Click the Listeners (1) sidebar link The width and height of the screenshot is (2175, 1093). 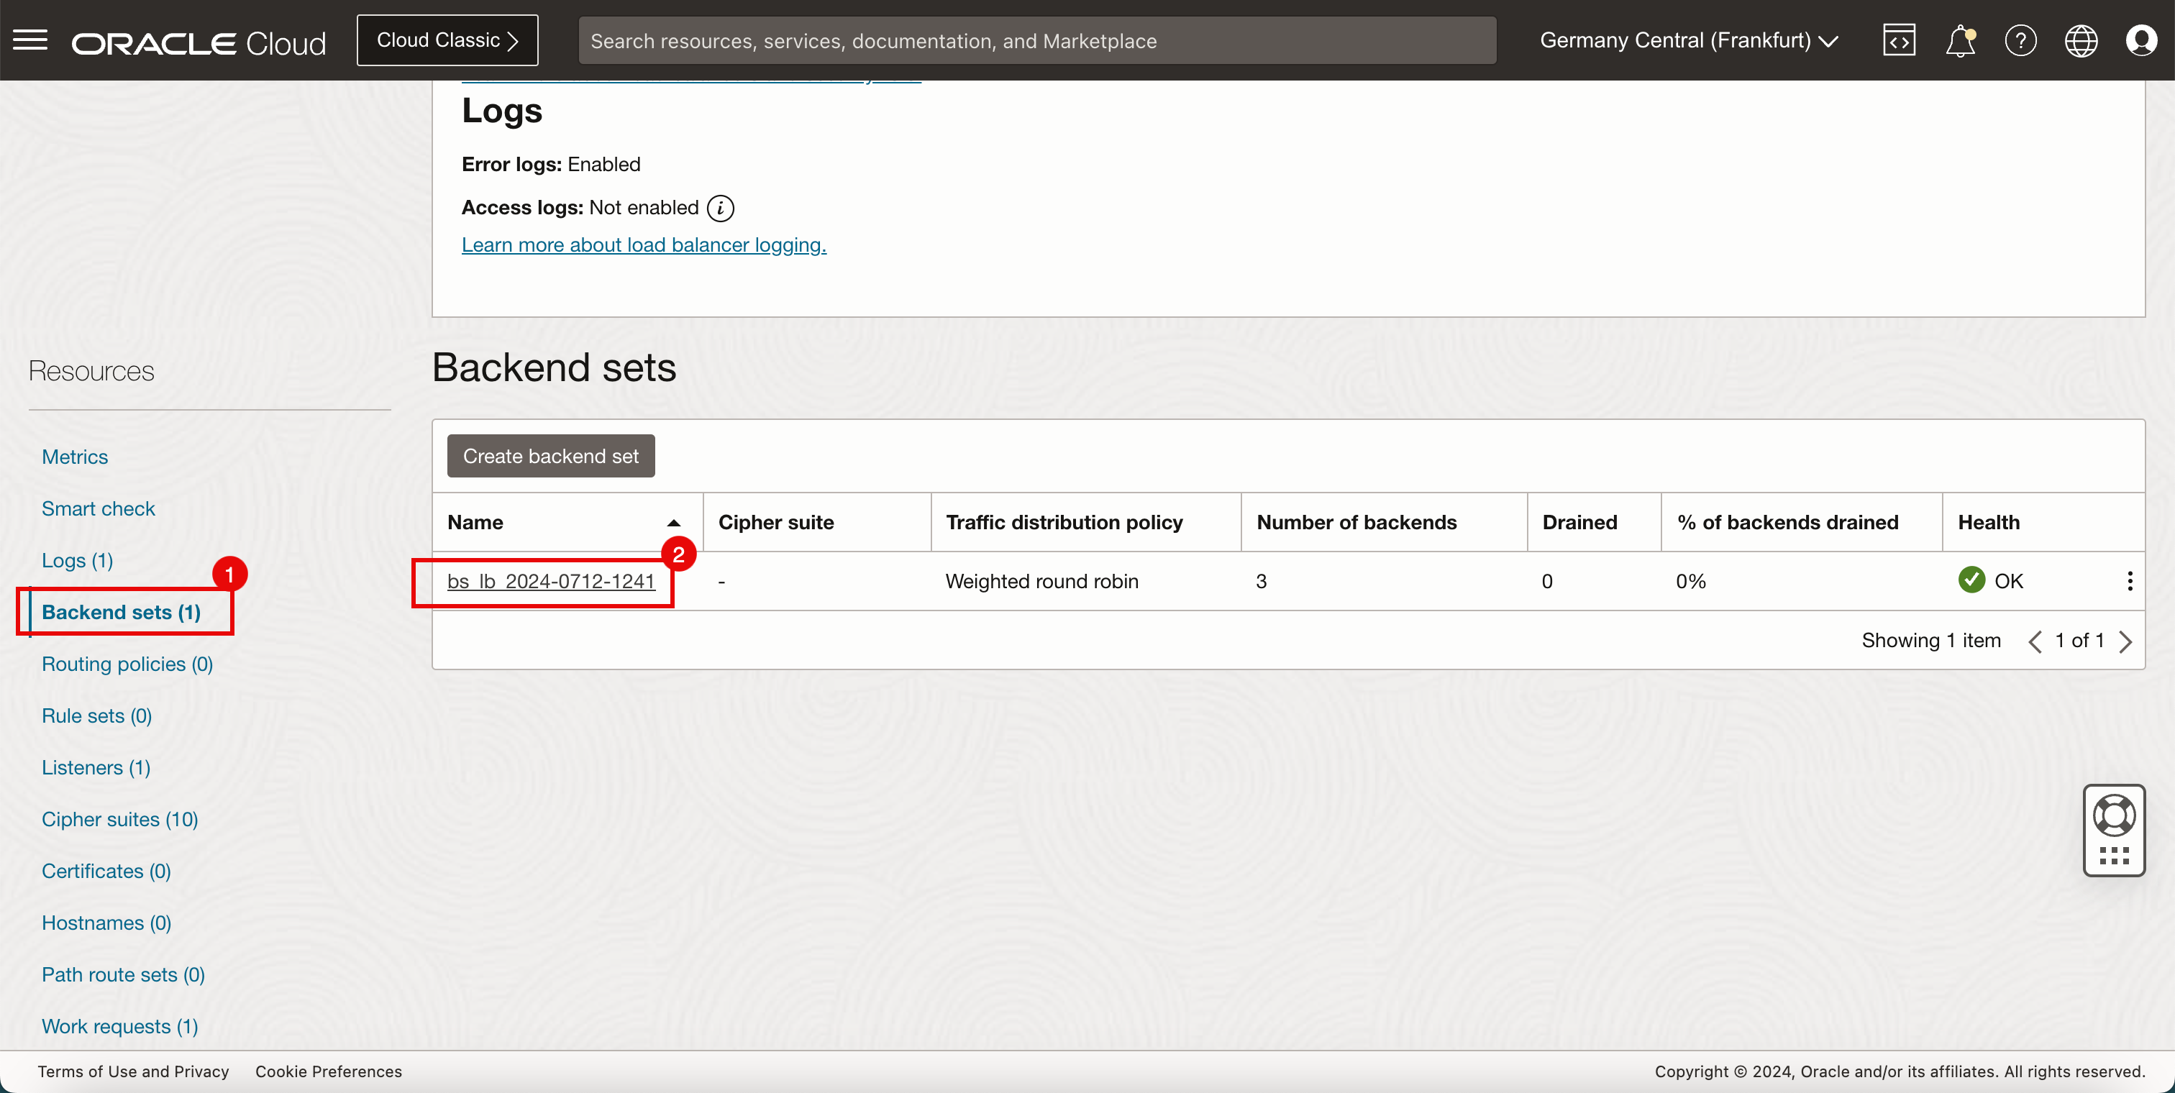pyautogui.click(x=96, y=767)
